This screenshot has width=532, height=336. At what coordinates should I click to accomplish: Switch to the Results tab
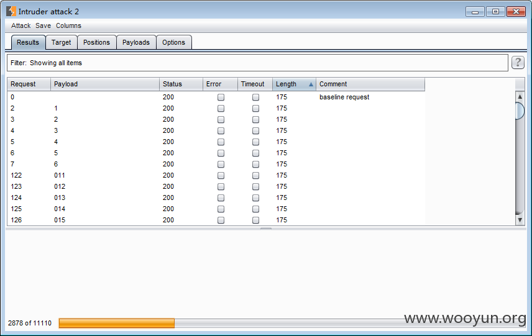tap(28, 42)
